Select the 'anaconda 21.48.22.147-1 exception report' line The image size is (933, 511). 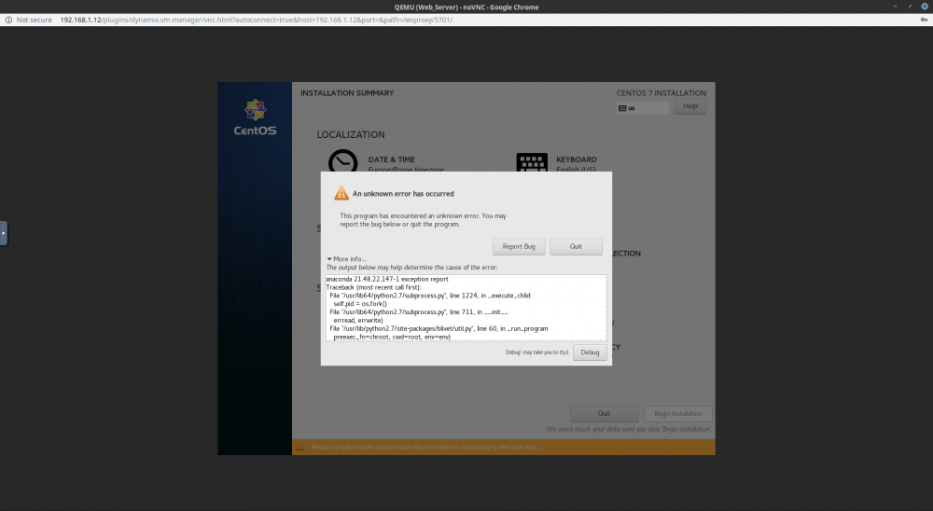point(387,279)
